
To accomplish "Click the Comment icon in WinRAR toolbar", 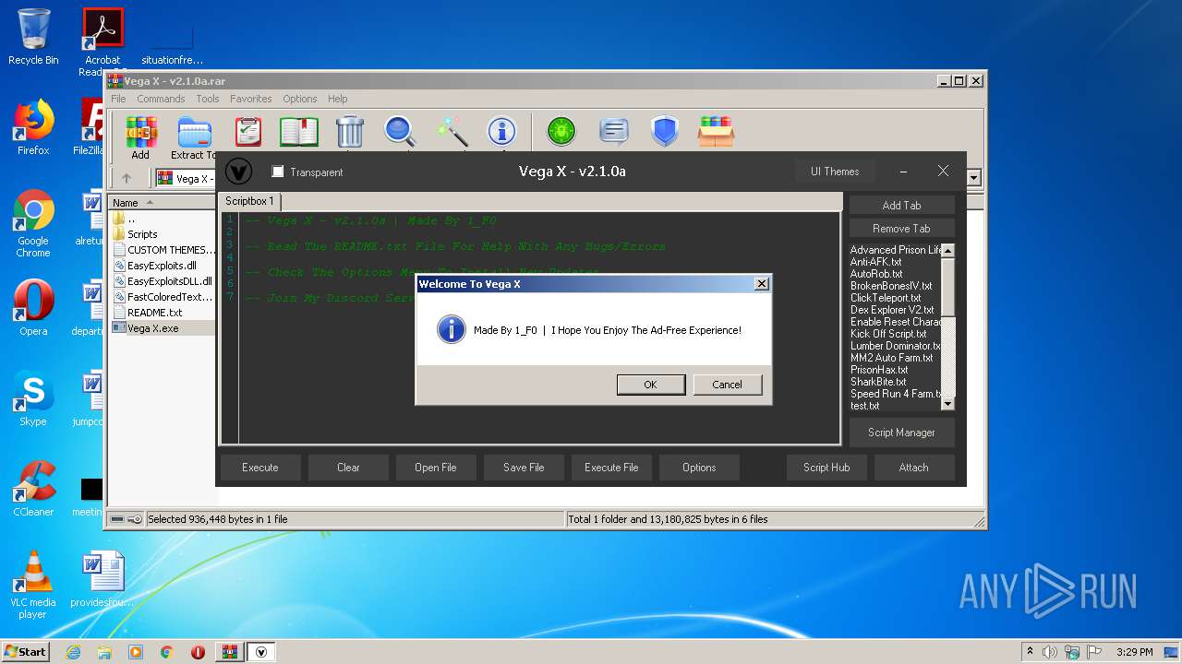I will pyautogui.click(x=613, y=132).
